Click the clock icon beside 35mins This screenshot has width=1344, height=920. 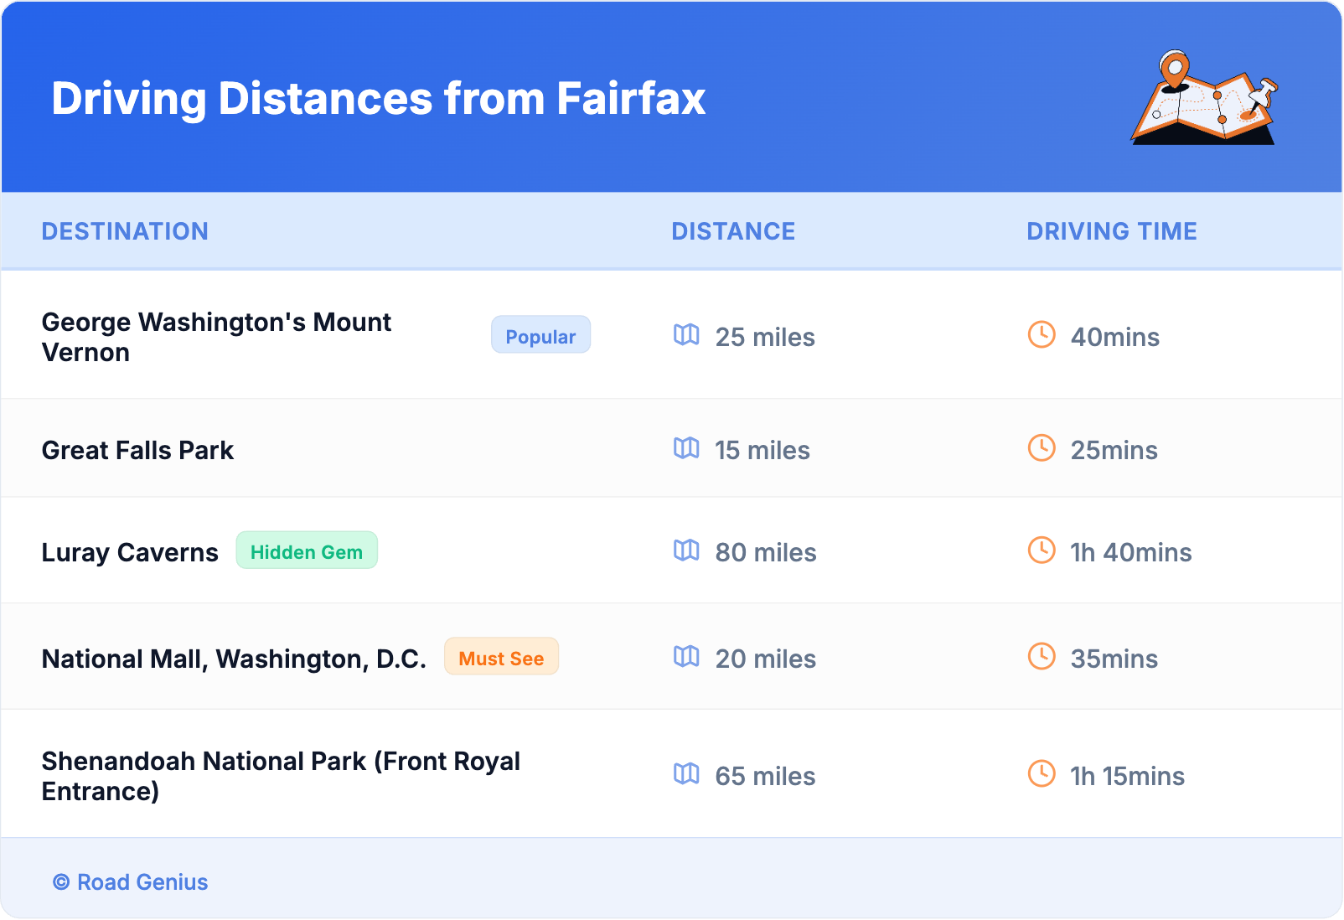tap(1042, 657)
